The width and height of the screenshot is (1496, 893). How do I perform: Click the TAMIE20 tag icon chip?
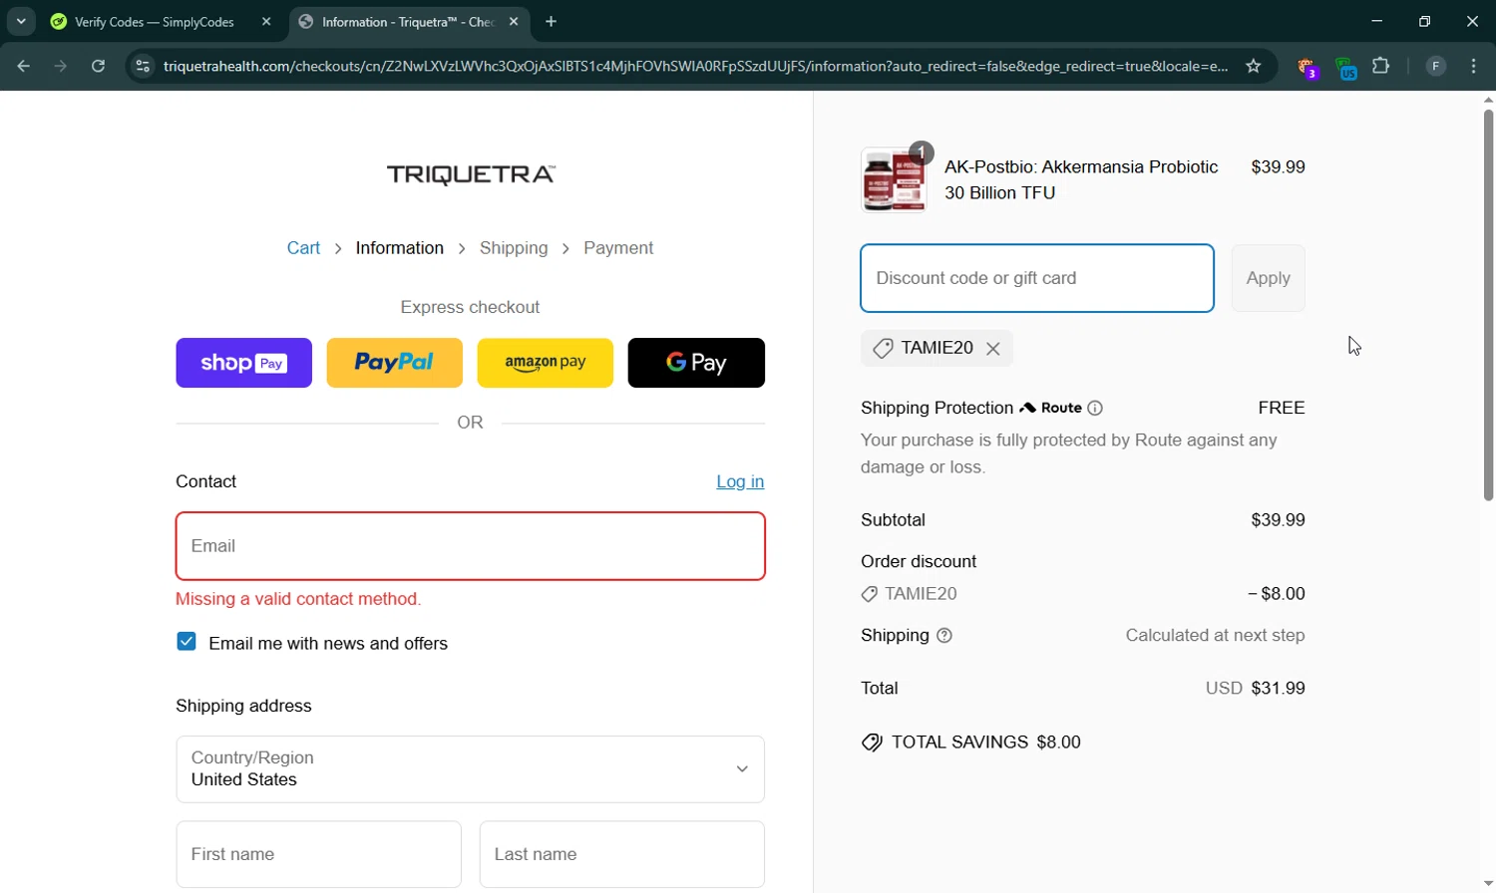pyautogui.click(x=883, y=348)
